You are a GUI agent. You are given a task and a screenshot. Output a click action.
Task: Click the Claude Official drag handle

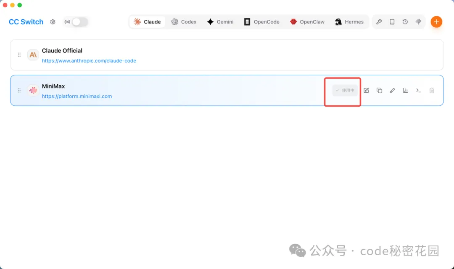coord(19,55)
